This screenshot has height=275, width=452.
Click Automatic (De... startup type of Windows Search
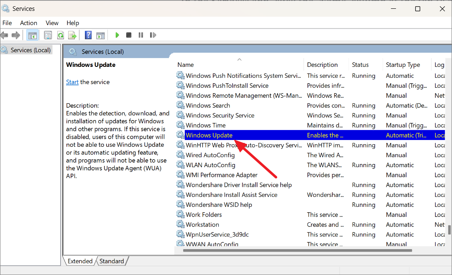click(407, 105)
